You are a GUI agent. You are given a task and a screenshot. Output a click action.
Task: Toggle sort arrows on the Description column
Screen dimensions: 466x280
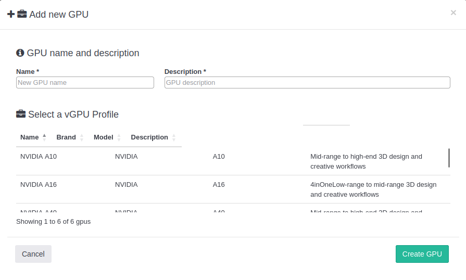point(174,137)
